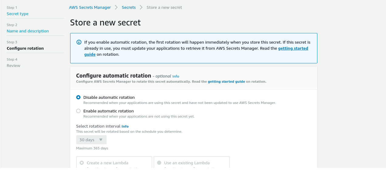Go to Step 1 Secret type
This screenshot has height=170, width=386.
(18, 14)
